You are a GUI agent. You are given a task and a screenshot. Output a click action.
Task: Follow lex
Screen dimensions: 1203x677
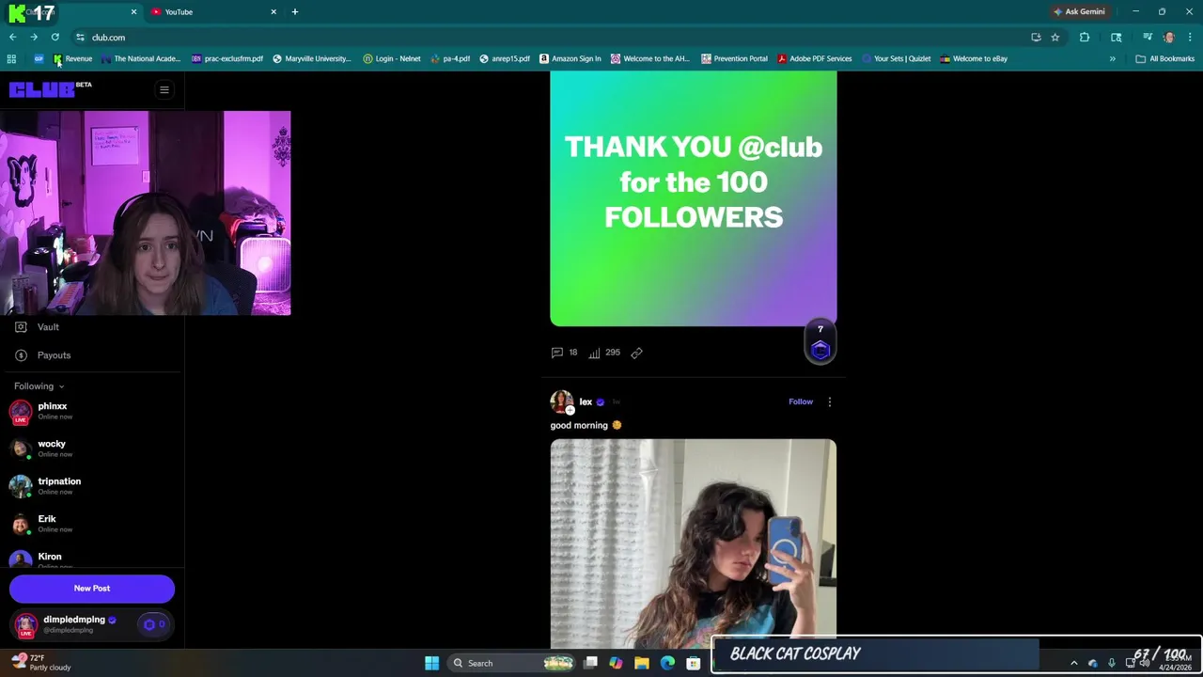click(x=801, y=401)
